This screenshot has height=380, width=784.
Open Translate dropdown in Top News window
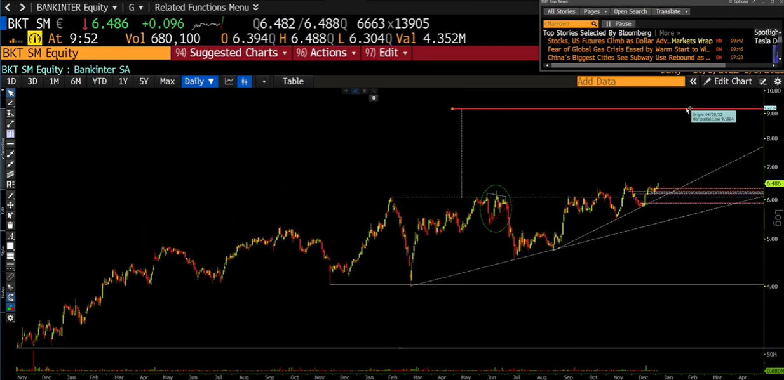(x=672, y=11)
